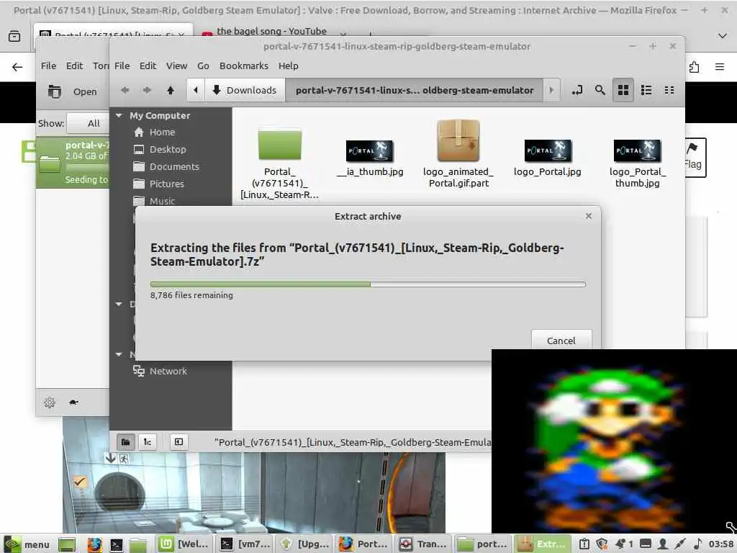Viewport: 737px width, 553px height.
Task: Open file manager Edit menu
Action: tap(148, 66)
